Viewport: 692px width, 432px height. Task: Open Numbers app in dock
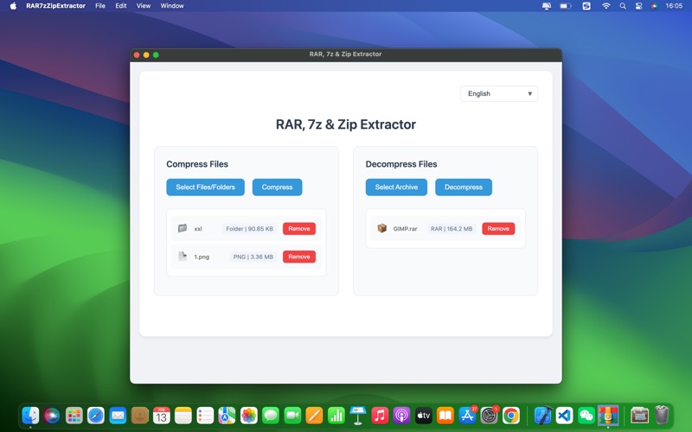(x=336, y=416)
